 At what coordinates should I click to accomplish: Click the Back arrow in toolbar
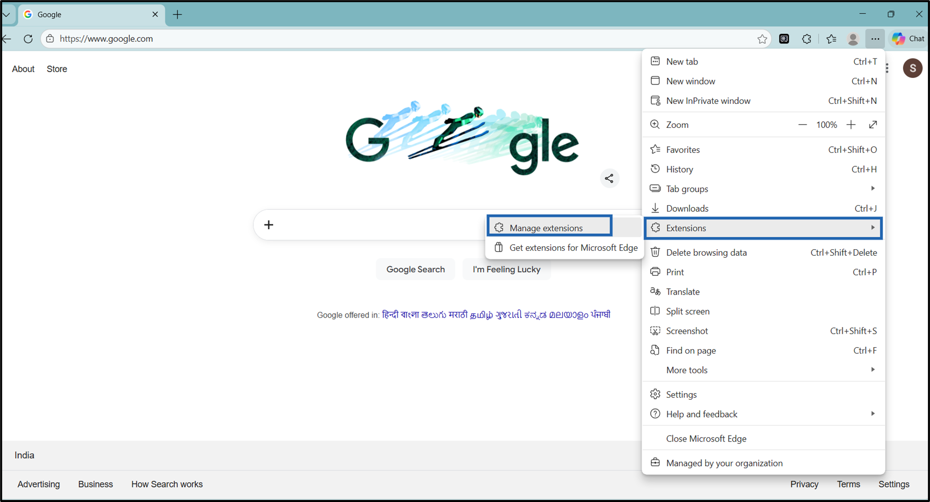[x=6, y=38]
